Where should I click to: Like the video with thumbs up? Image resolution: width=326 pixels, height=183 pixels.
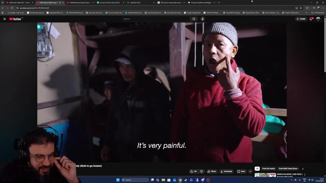[193, 171]
